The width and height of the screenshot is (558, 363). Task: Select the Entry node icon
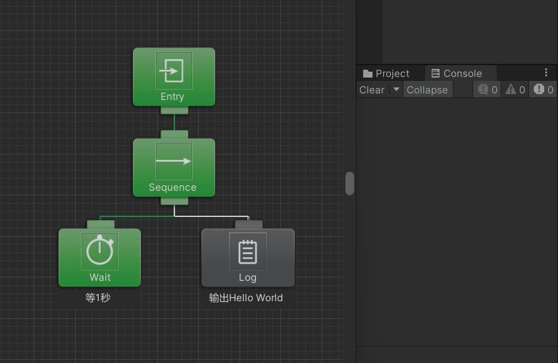pos(174,70)
